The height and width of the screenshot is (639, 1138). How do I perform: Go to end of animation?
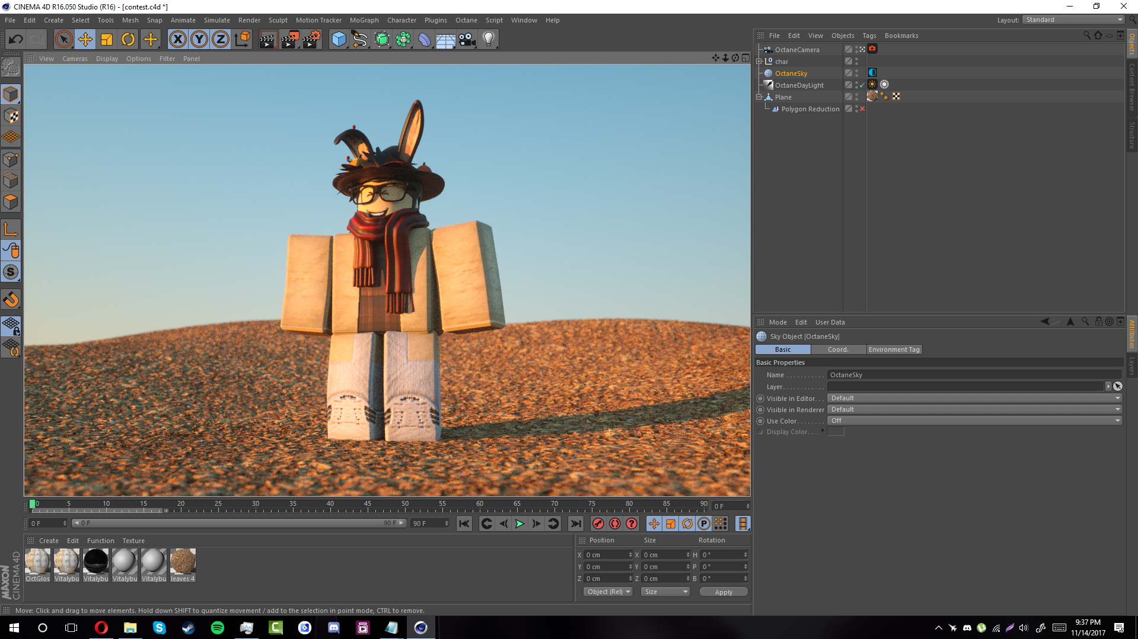[x=575, y=524]
